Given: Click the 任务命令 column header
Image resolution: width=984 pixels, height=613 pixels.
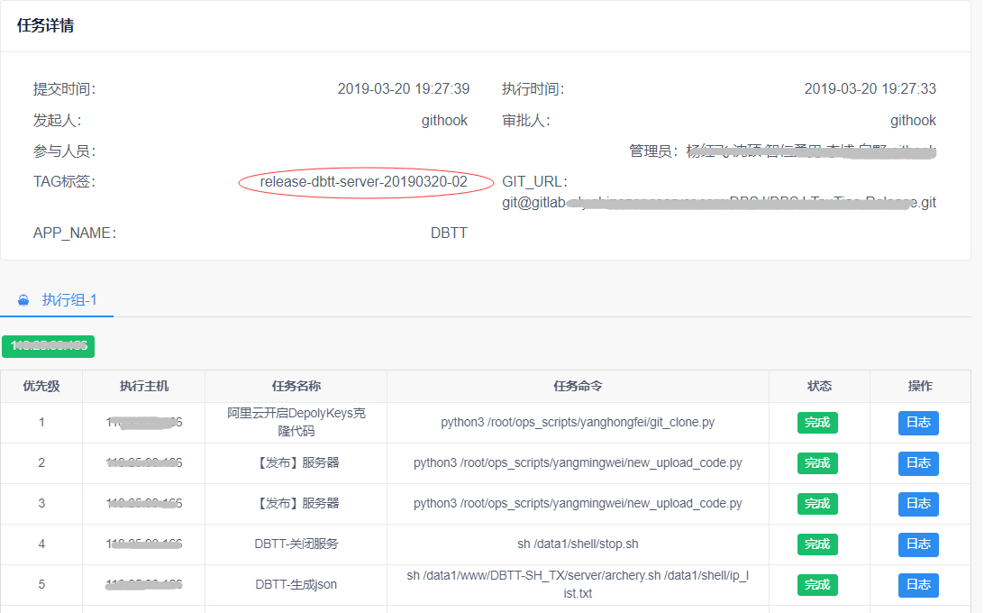Looking at the screenshot, I should click(578, 386).
